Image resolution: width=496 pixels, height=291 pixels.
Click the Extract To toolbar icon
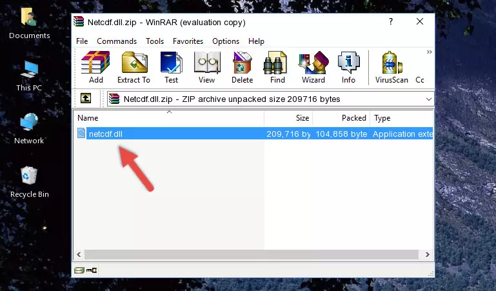point(134,67)
